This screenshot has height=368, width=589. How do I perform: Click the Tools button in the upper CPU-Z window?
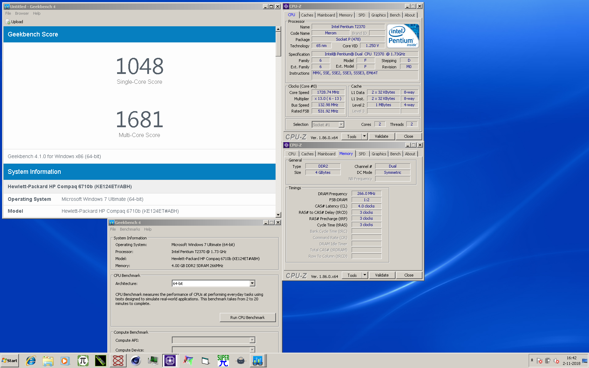point(352,136)
